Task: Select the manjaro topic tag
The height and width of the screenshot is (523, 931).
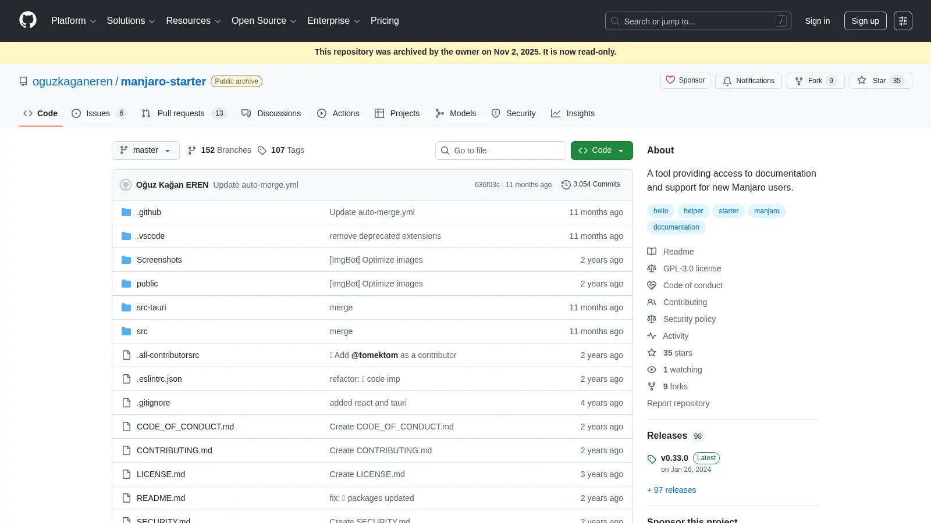Action: (x=766, y=211)
